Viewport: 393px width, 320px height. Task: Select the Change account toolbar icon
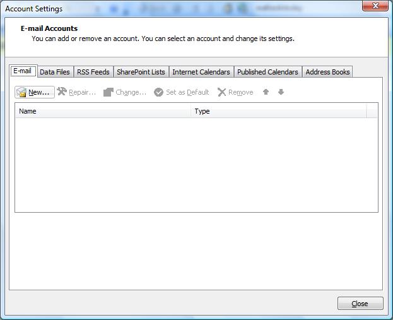pos(109,92)
